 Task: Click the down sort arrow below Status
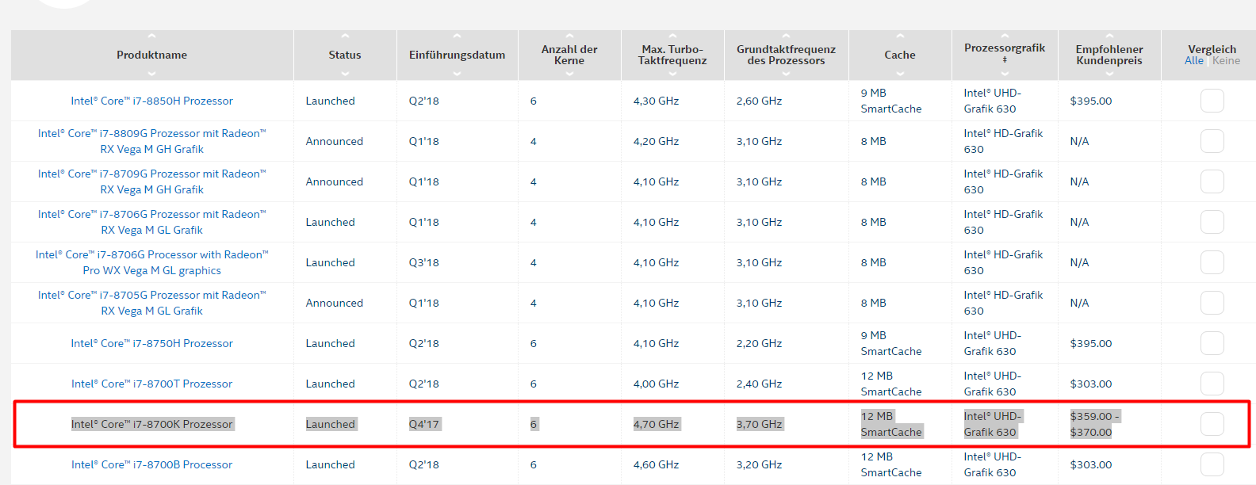pyautogui.click(x=345, y=74)
